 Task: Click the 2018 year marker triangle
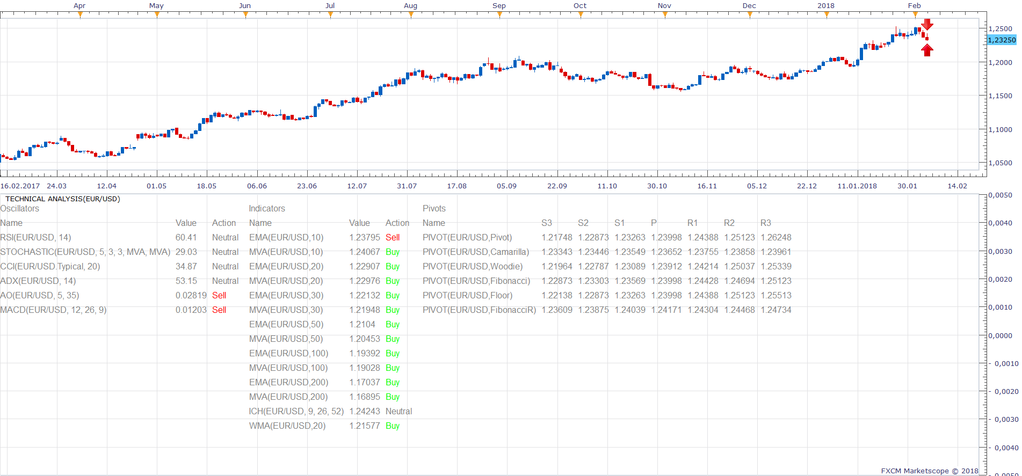tap(827, 14)
